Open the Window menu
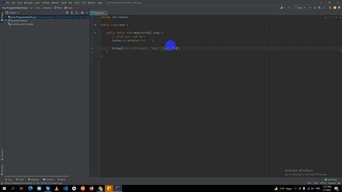 point(91,3)
